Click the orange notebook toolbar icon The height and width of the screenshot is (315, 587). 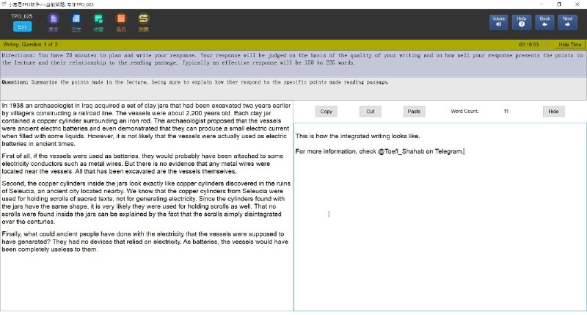[x=121, y=23]
